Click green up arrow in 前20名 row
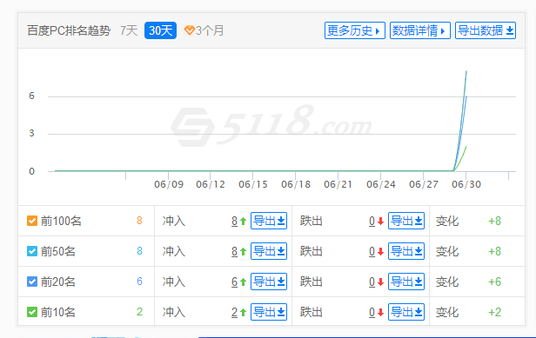 pos(243,282)
